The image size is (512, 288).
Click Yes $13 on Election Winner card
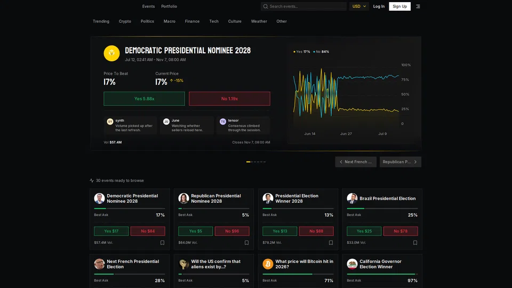(x=280, y=231)
